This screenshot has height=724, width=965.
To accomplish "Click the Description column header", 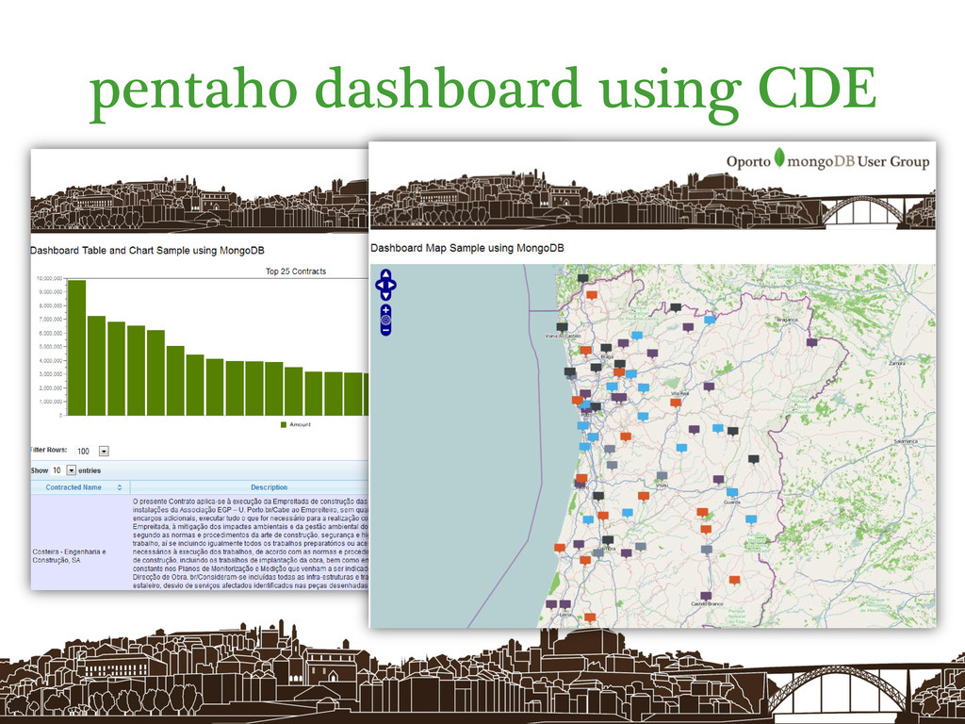I will click(x=269, y=487).
